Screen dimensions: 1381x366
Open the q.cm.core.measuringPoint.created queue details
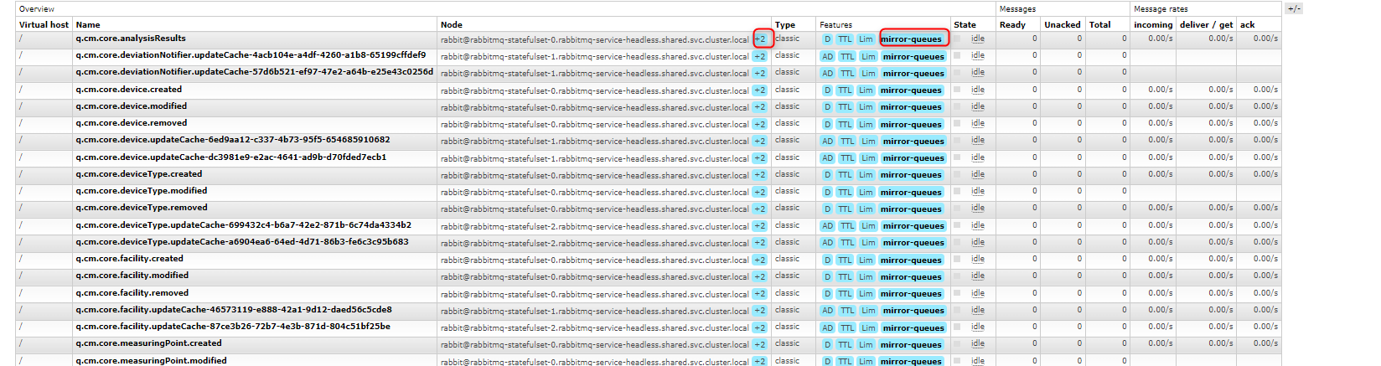(x=148, y=343)
